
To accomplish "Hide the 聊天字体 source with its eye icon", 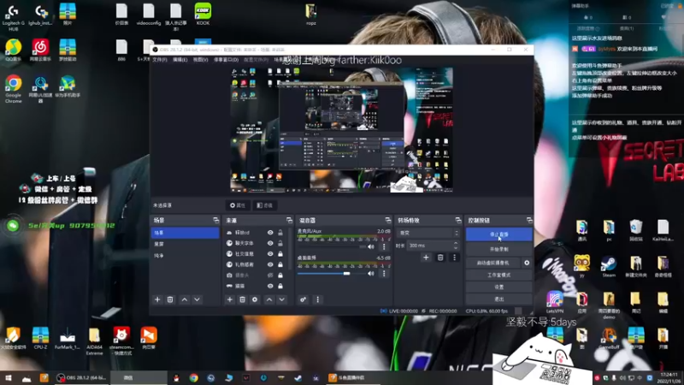I will click(x=270, y=243).
